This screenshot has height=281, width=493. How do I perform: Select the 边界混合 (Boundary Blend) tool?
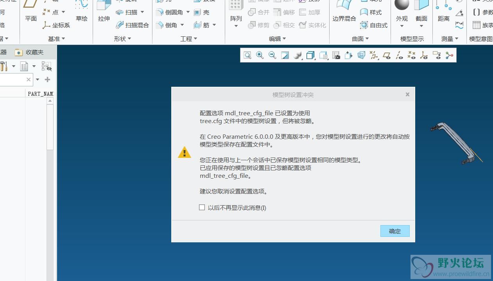point(344,12)
